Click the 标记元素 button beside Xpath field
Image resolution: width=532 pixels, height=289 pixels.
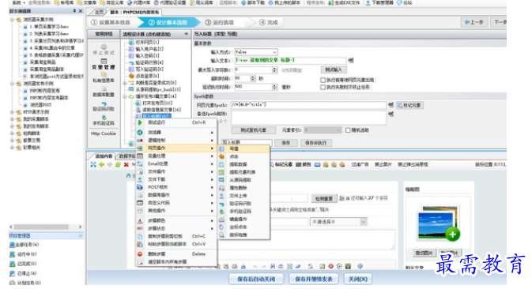(409, 105)
